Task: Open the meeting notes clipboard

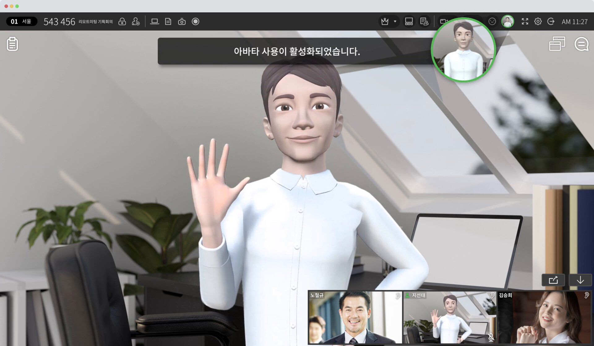Action: click(x=12, y=44)
